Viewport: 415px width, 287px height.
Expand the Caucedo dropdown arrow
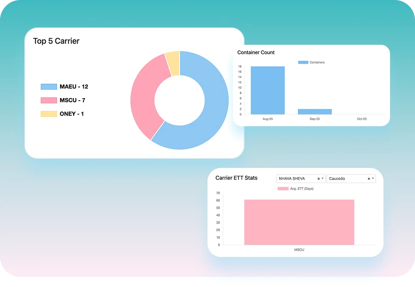pyautogui.click(x=373, y=179)
